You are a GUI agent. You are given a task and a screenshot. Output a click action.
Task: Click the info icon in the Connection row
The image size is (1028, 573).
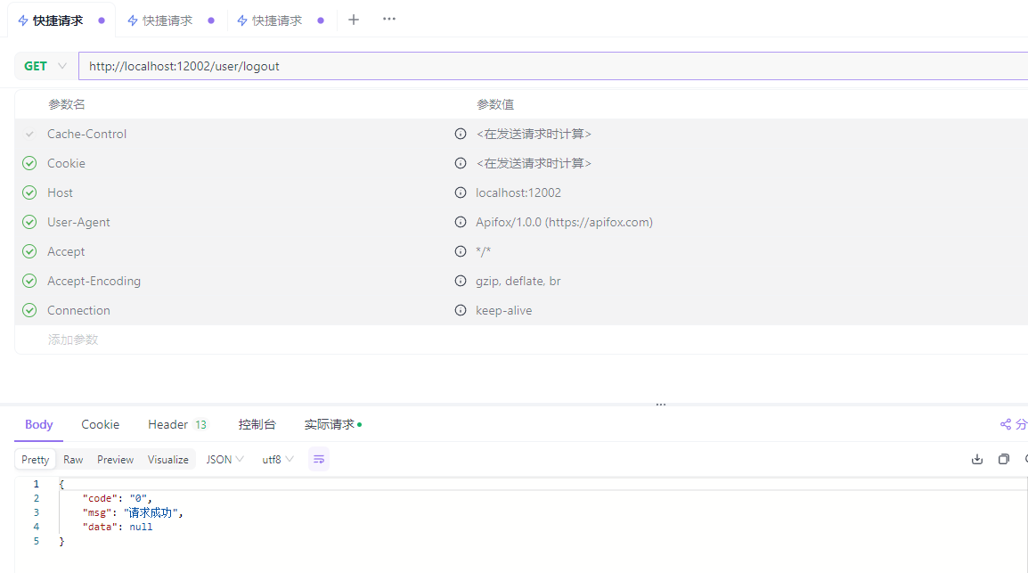tap(461, 310)
